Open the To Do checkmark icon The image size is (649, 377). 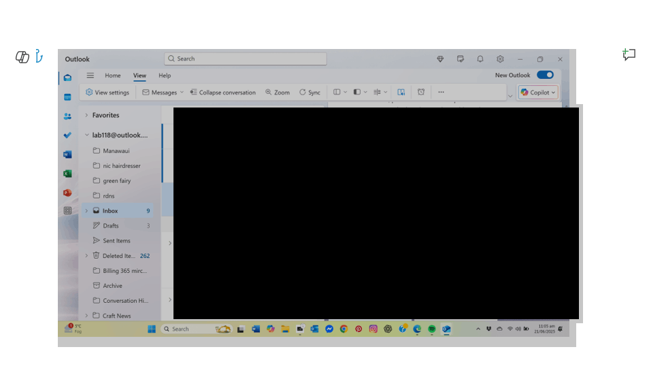click(x=67, y=135)
